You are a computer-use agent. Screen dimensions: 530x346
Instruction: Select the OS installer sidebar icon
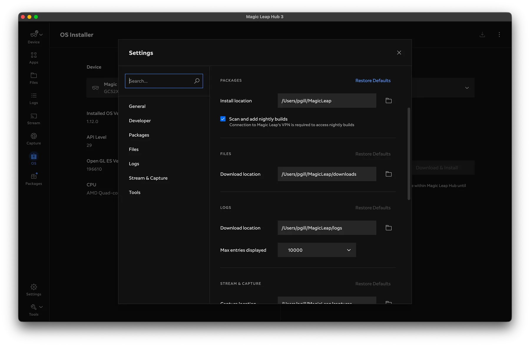click(x=34, y=156)
